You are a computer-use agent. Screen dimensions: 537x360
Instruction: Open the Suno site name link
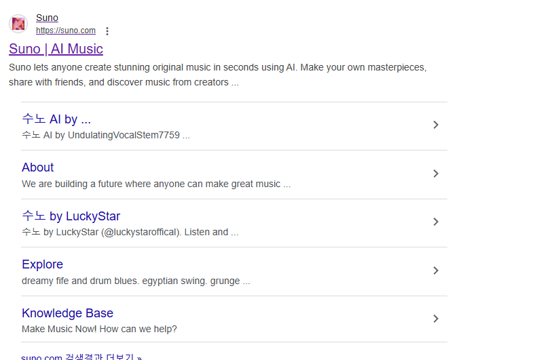tap(47, 18)
